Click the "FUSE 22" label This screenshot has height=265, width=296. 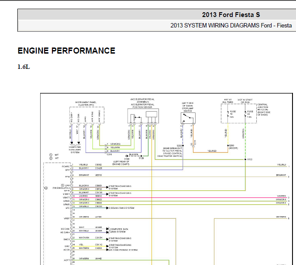coord(250,113)
